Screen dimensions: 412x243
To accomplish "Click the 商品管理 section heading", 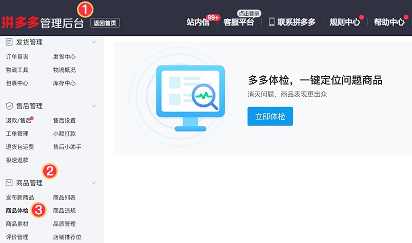I will click(x=29, y=183).
